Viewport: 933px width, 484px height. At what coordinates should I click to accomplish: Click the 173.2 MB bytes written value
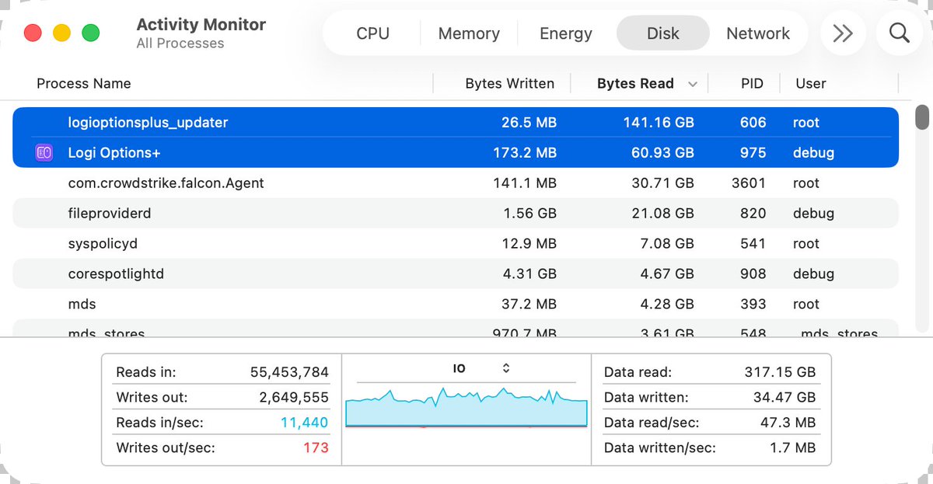click(525, 153)
